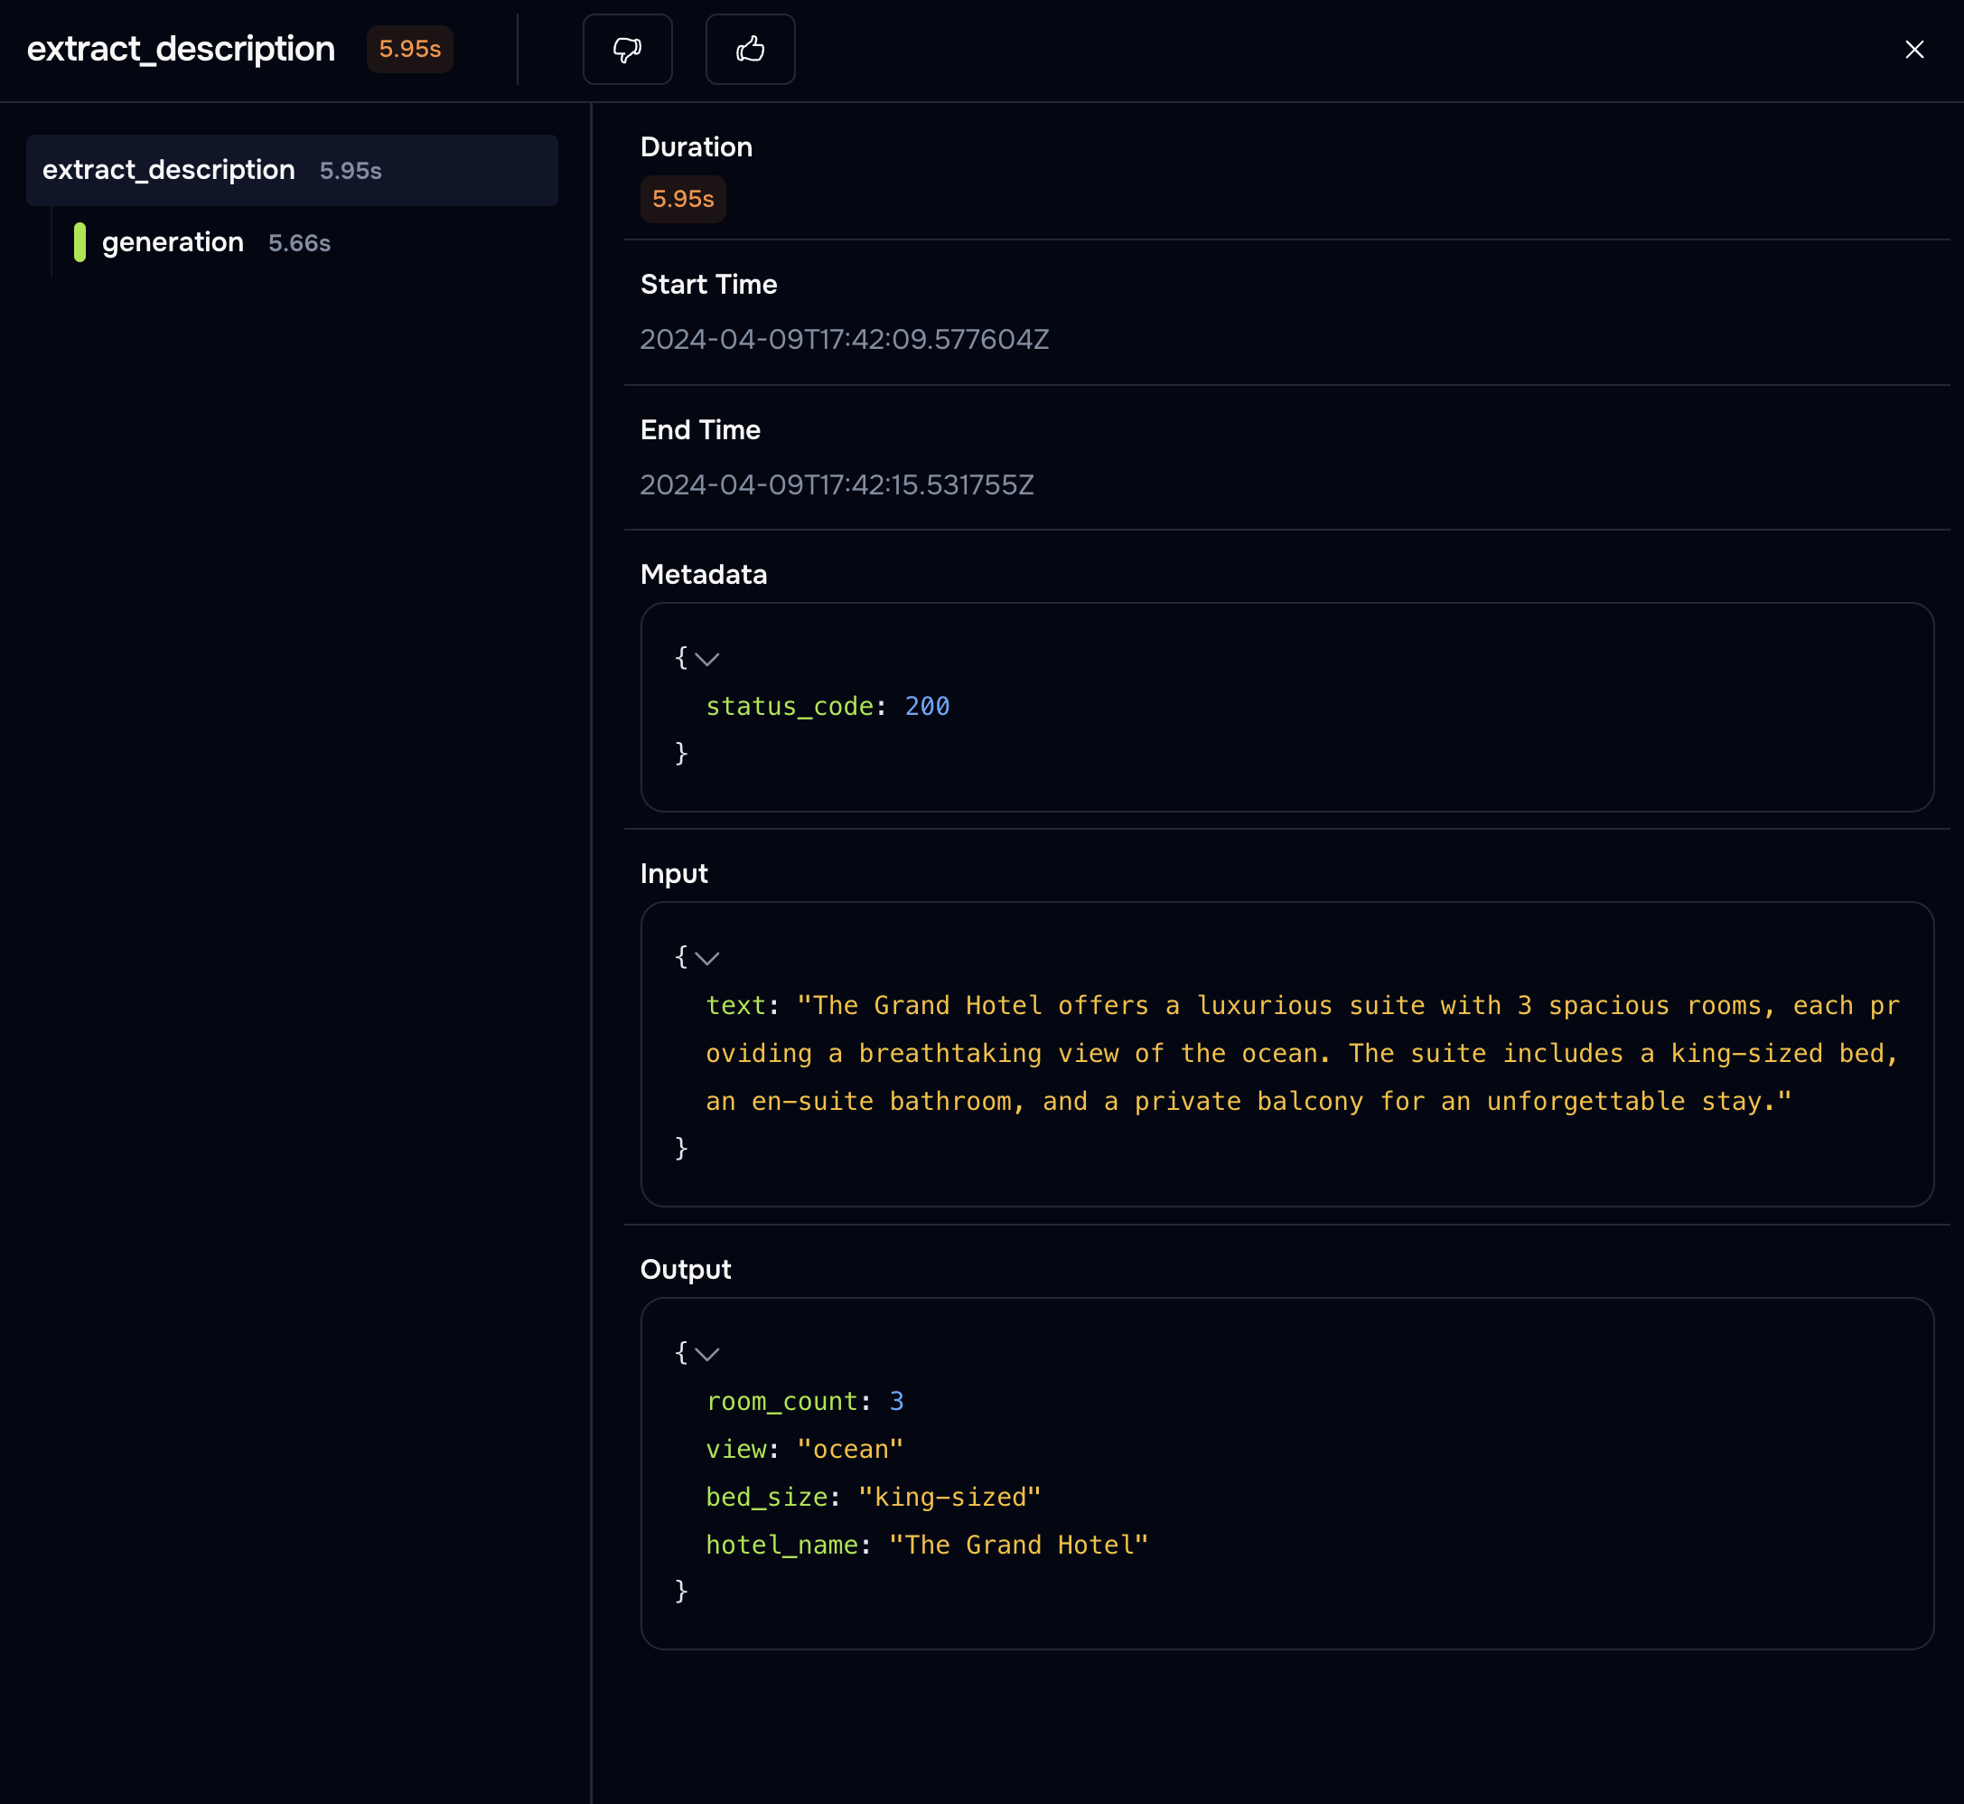Collapse the Output JSON chevron
Viewport: 1964px width, 1804px height.
[x=707, y=1354]
